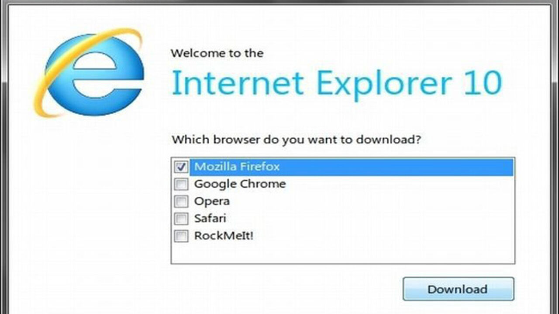Click the word 'Explorer' in the heading
This screenshot has height=314, width=559.
[x=384, y=84]
